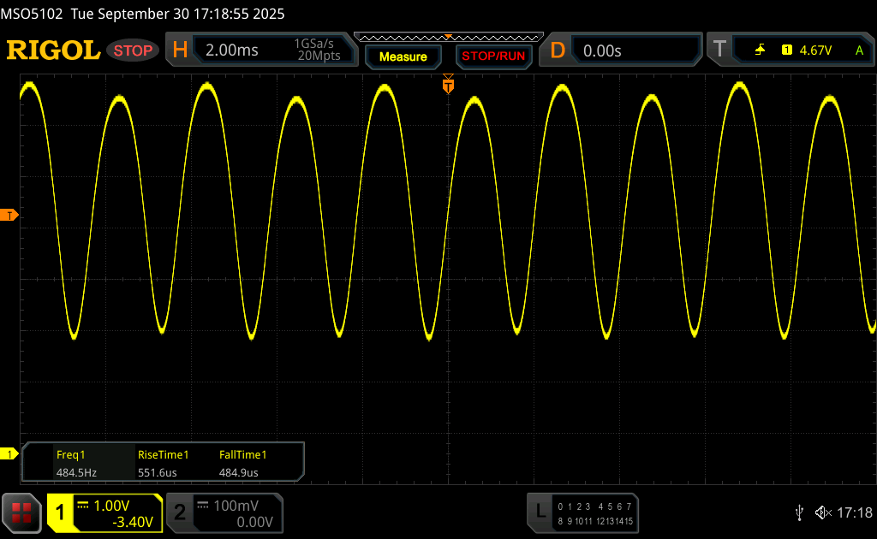Viewport: 877px width, 539px height.
Task: Select the trigger level marker on left edge
Action: click(x=10, y=215)
